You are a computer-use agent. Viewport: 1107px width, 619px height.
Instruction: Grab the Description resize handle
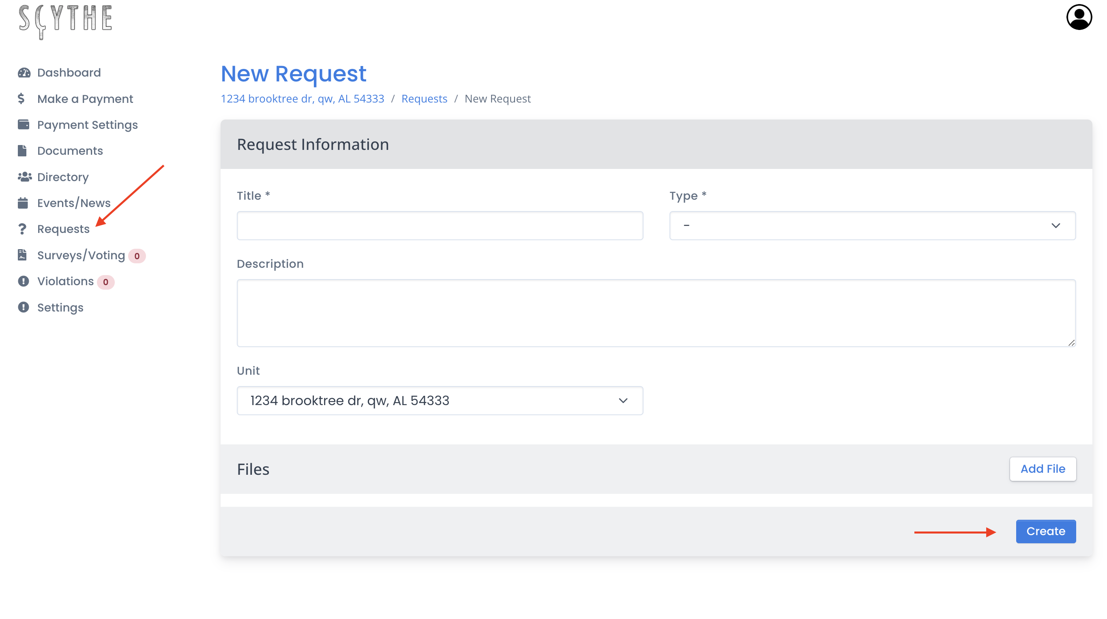(1071, 343)
